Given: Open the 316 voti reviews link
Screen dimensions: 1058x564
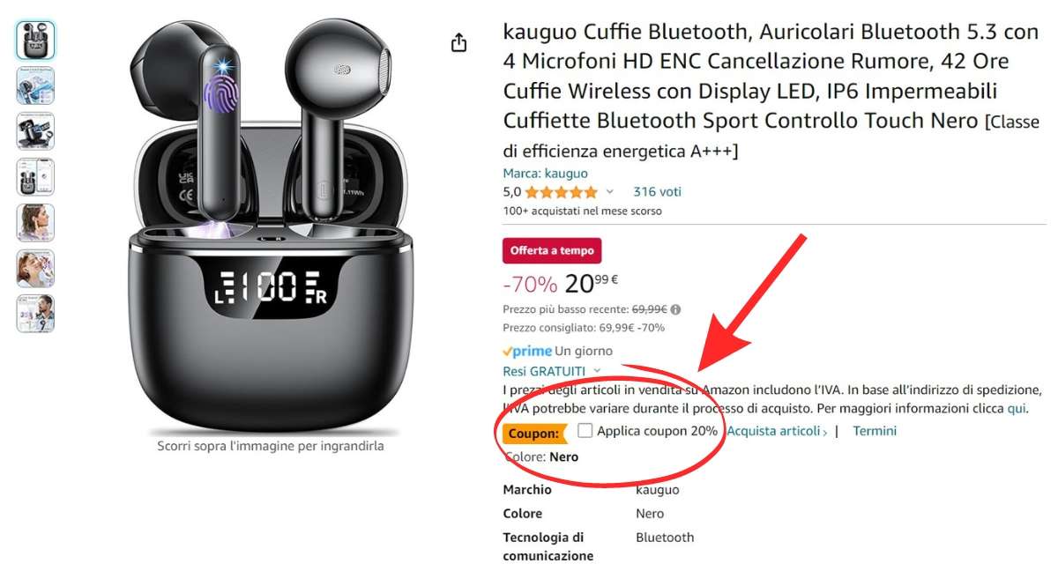Looking at the screenshot, I should [x=657, y=191].
